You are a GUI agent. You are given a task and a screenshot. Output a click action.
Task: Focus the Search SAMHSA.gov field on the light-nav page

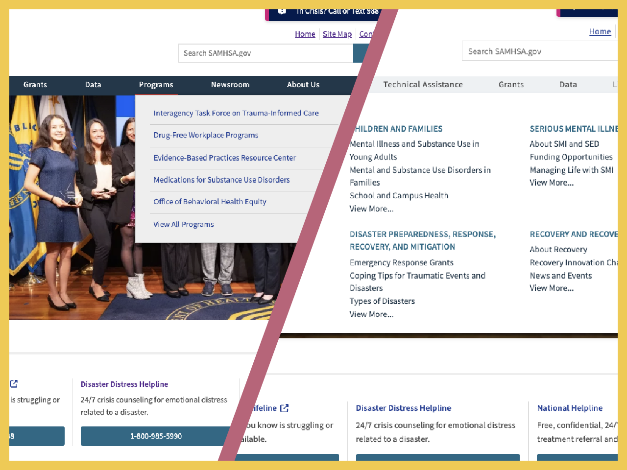coord(540,51)
